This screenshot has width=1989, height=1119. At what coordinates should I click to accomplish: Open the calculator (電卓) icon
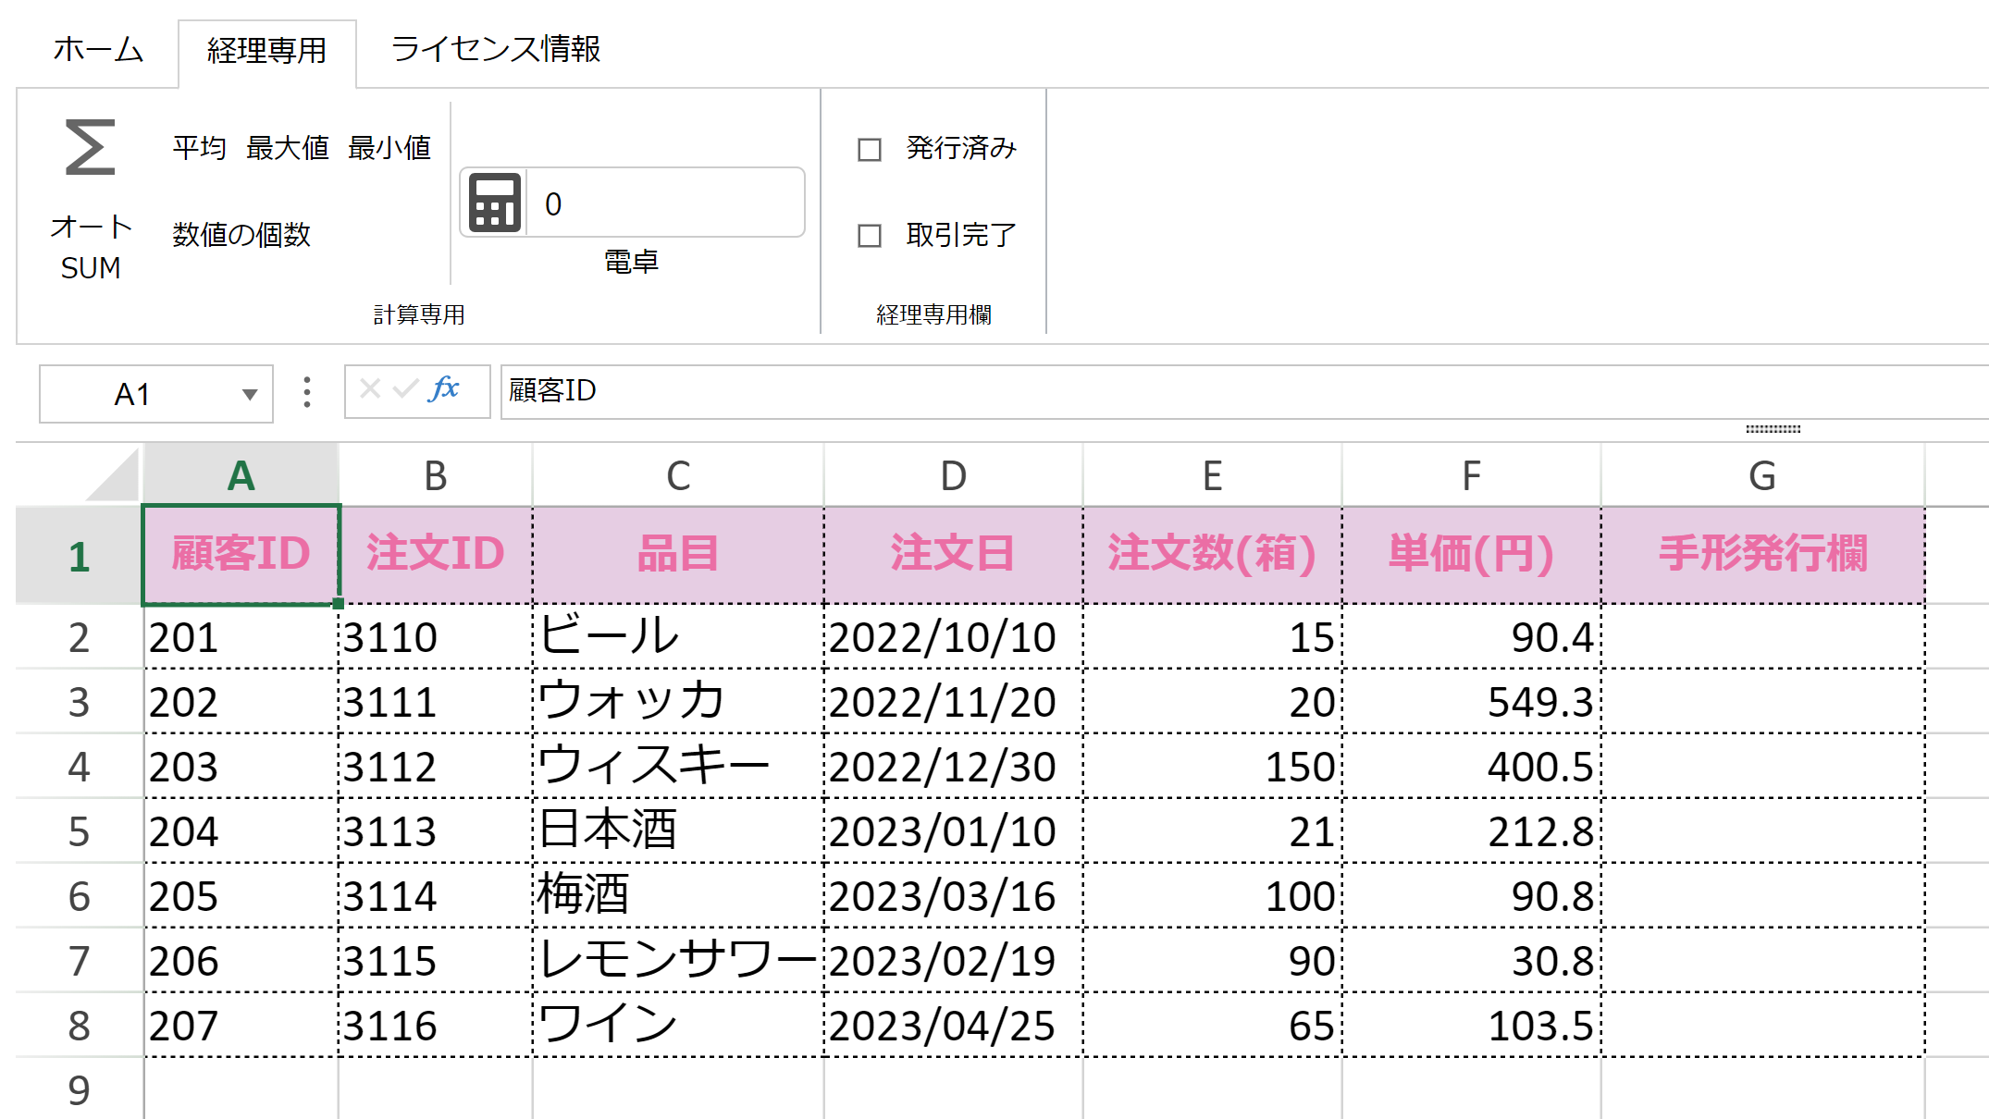pyautogui.click(x=494, y=203)
